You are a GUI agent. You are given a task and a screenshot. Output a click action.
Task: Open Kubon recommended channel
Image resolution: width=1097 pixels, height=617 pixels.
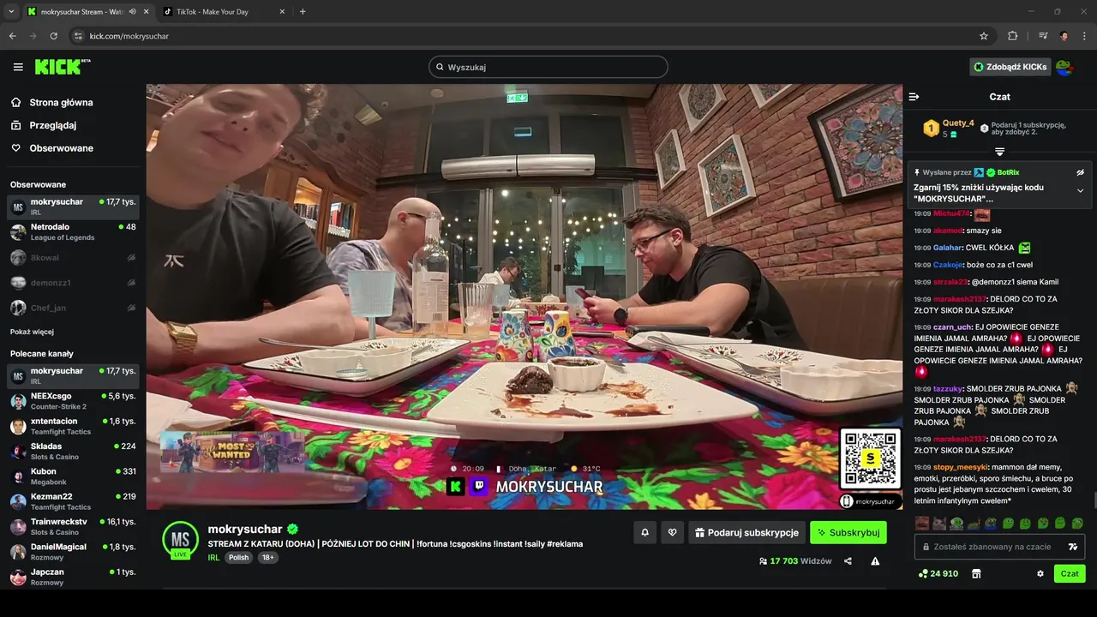[x=73, y=476]
